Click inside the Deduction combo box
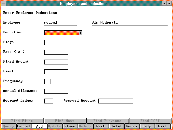The width and height of the screenshot is (173, 130). point(61,33)
